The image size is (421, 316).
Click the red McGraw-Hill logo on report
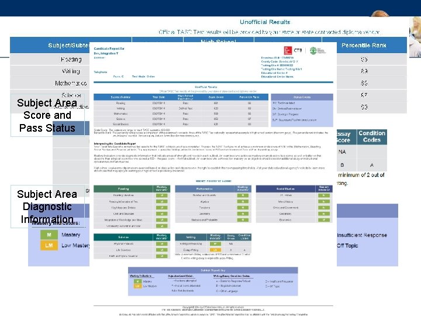[288, 50]
